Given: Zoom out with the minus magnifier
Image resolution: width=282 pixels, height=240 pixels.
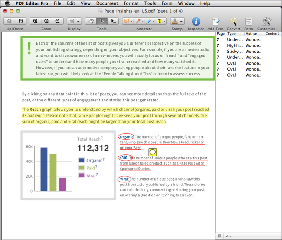Looking at the screenshot, I should [x=58, y=21].
